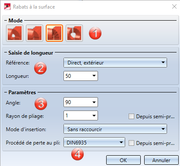Screen dimensions: 180x166
Task: Click the Annuler button
Action: click(x=161, y=160)
